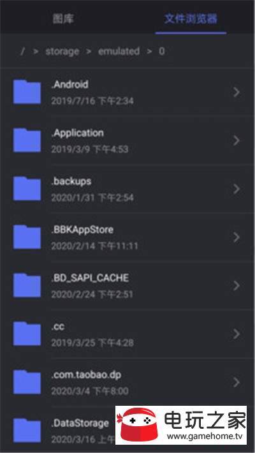Go to storage in the breadcrumb path
This screenshot has height=453, width=255.
pos(62,52)
